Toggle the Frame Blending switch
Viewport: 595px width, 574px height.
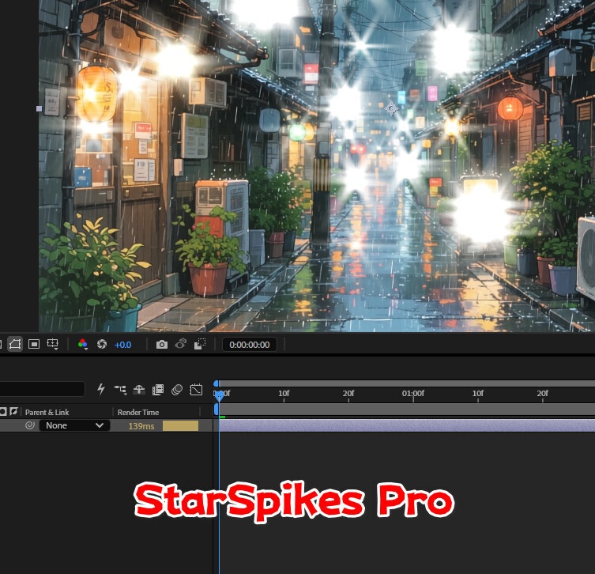click(158, 390)
